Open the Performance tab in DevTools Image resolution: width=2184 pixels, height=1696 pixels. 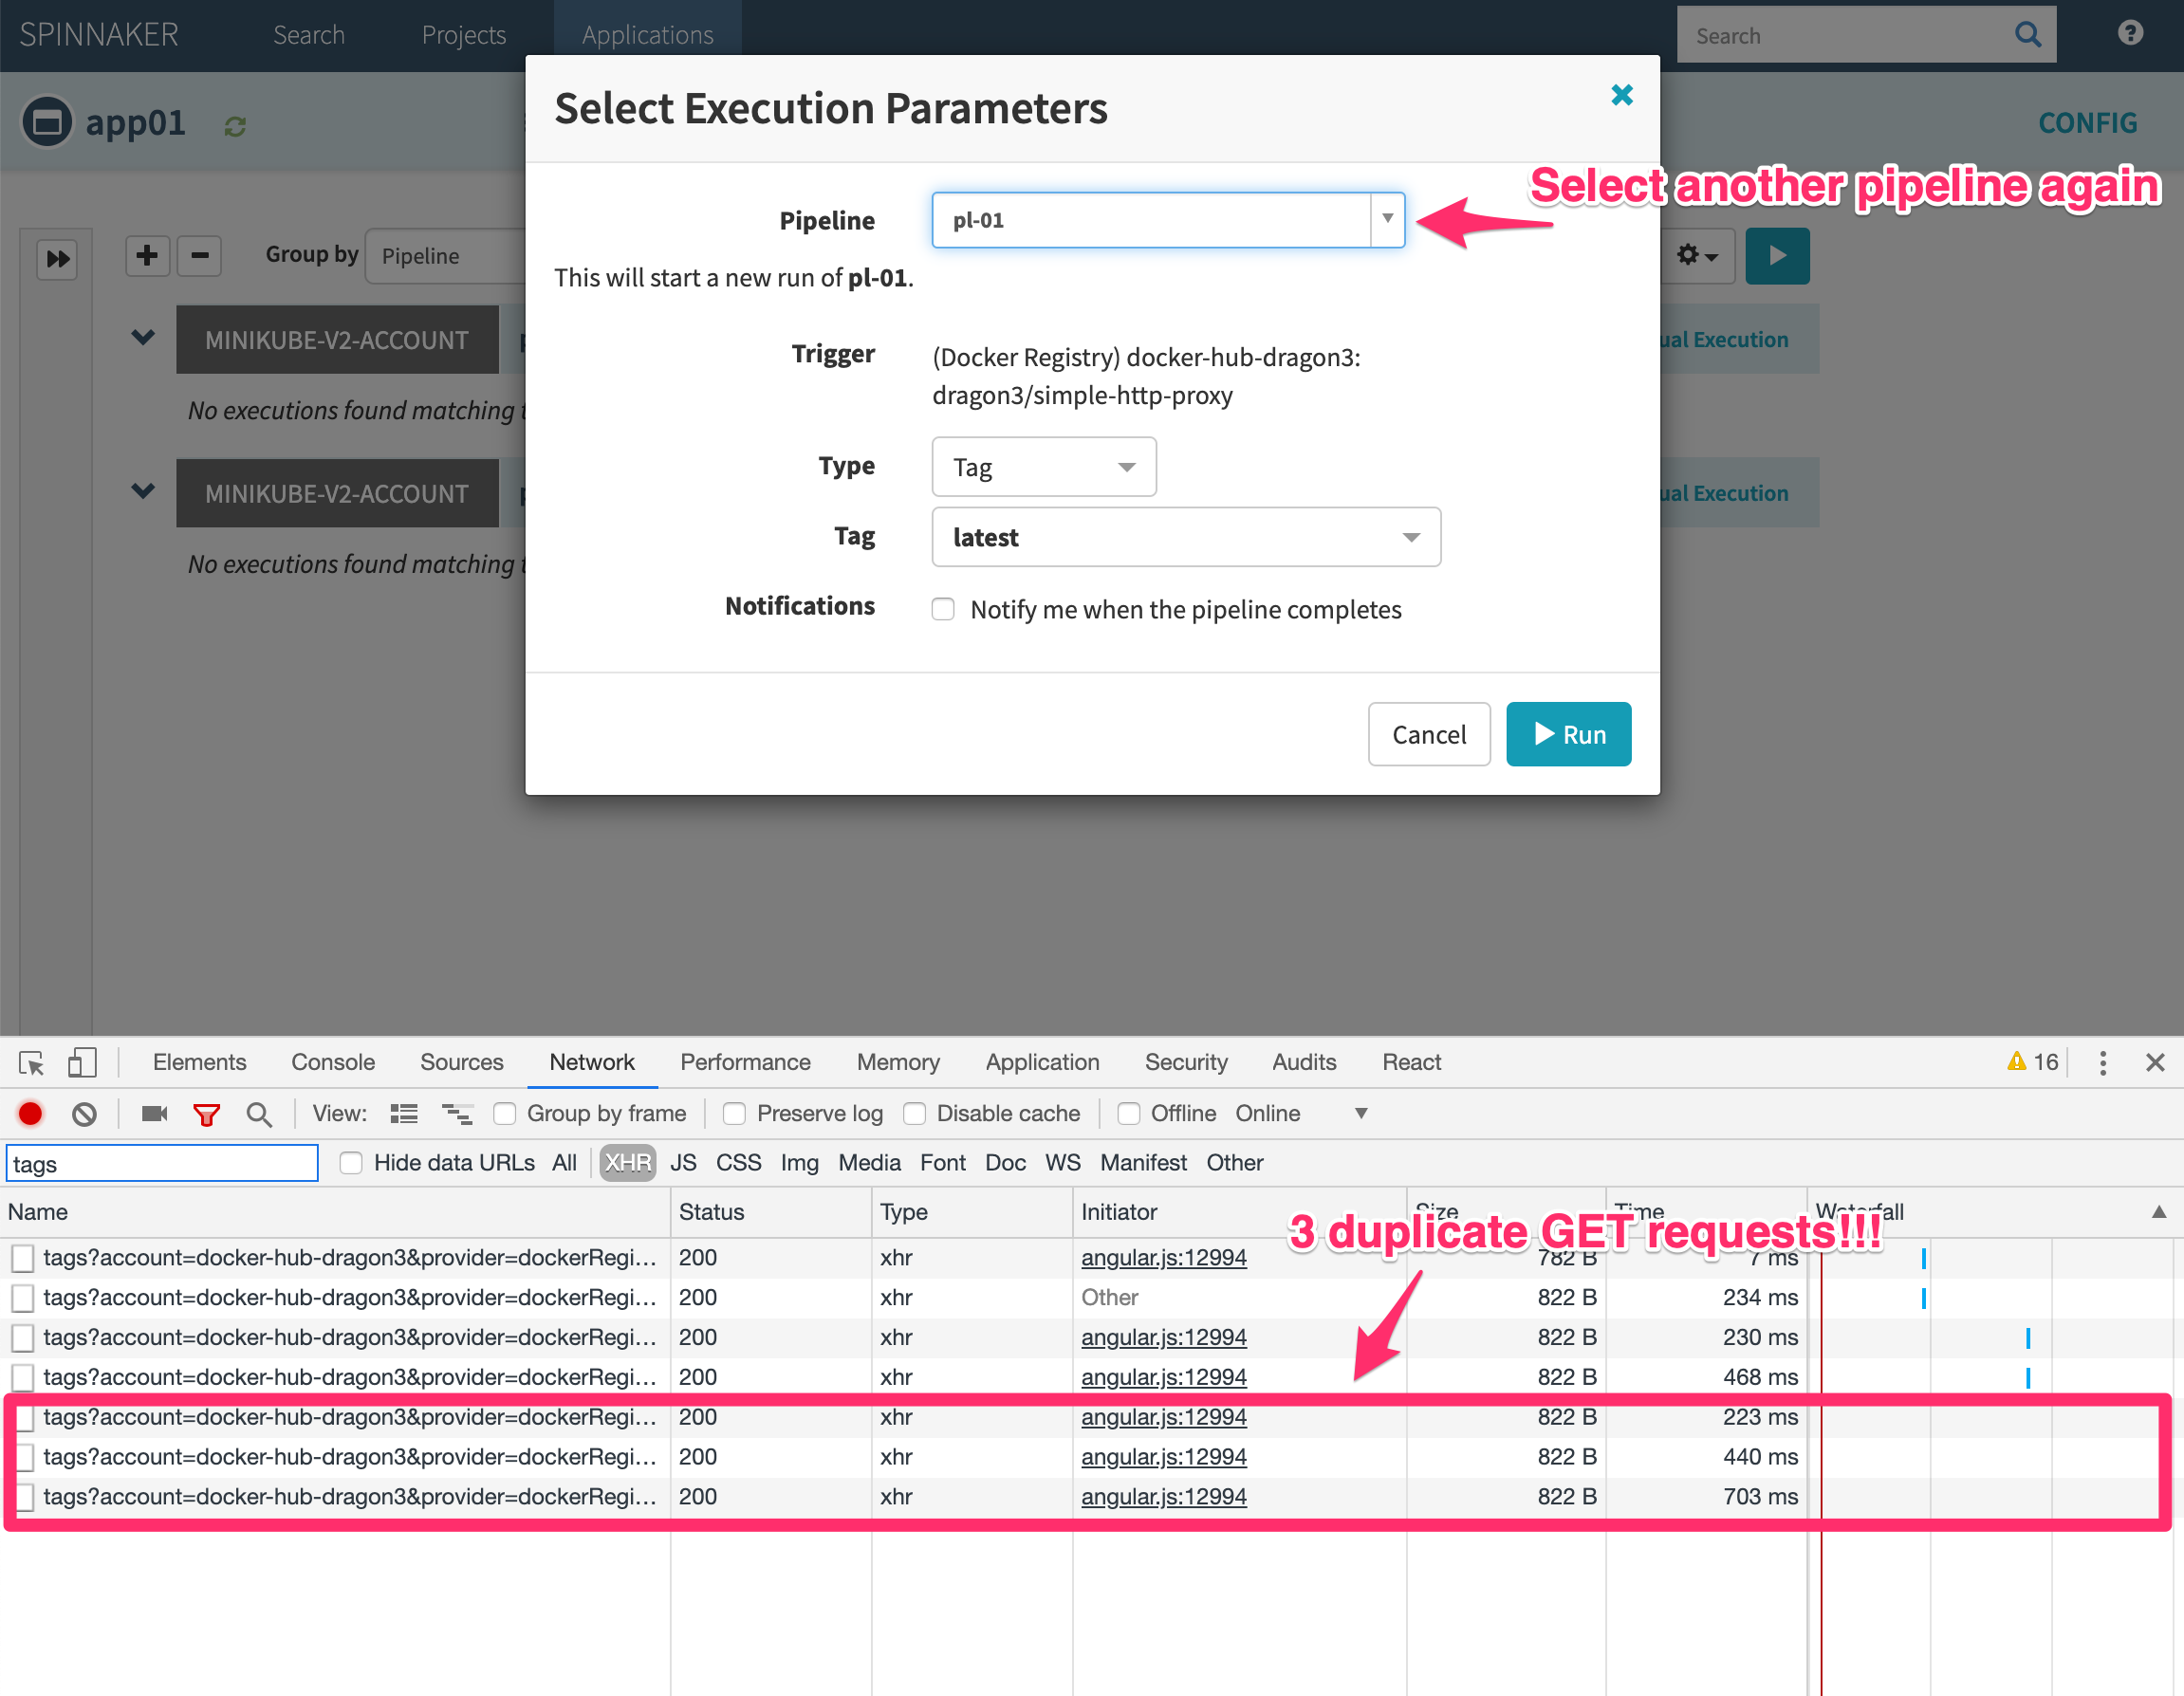745,1062
